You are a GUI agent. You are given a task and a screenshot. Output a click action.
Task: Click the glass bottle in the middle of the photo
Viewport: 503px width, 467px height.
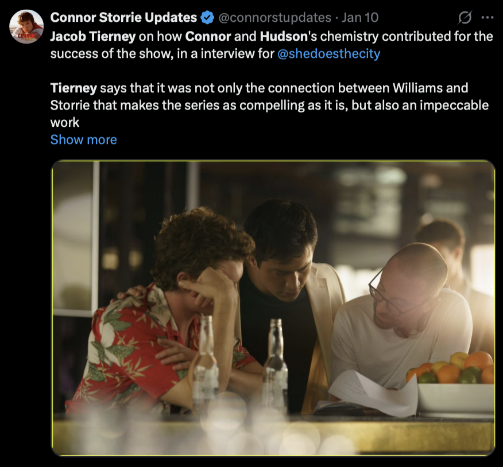pos(275,365)
